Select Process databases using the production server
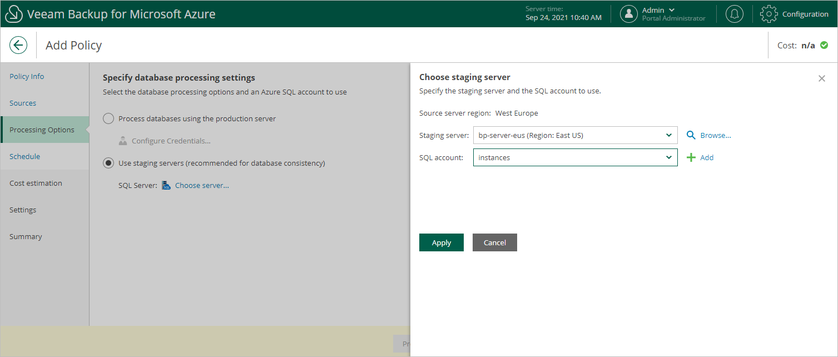 pyautogui.click(x=109, y=118)
